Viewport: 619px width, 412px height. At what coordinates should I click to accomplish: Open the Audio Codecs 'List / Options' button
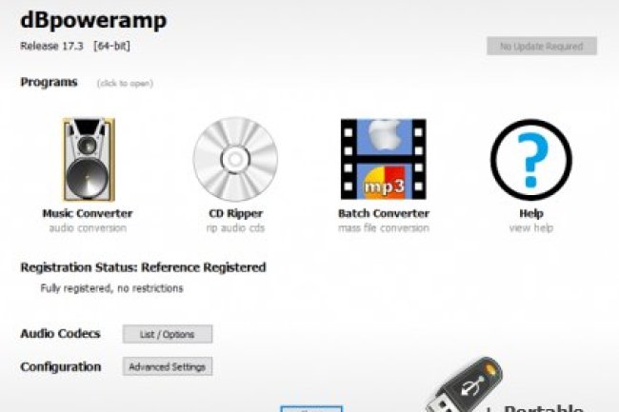(x=168, y=334)
